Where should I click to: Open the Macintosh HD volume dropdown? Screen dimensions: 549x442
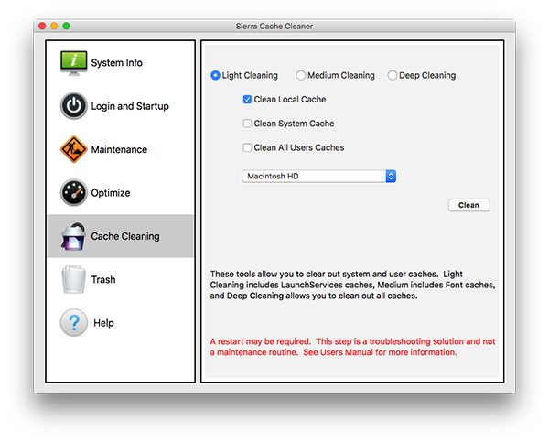click(x=318, y=177)
